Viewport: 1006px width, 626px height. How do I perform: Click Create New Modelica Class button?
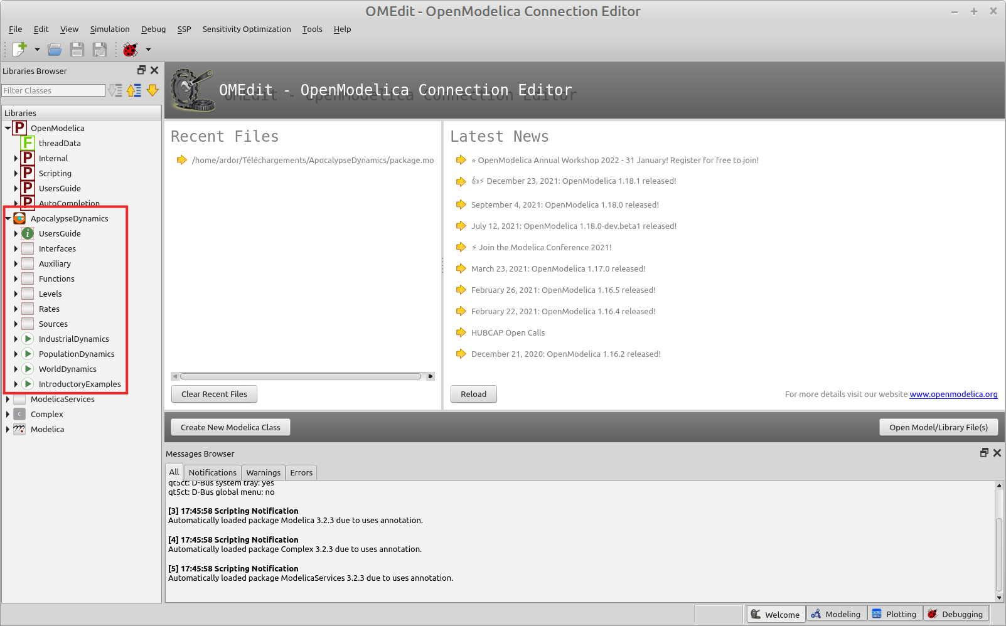tap(230, 427)
